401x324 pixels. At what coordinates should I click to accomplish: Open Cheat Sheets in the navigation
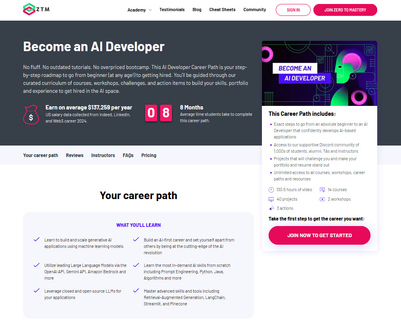pos(222,10)
